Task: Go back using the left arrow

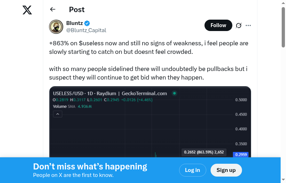Action: point(53,10)
